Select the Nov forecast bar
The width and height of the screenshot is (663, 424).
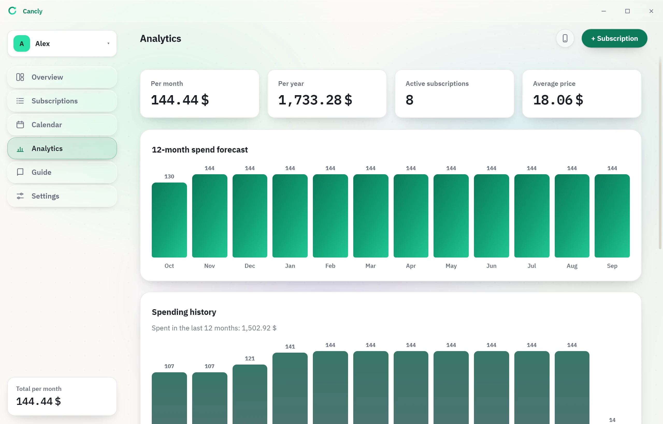[x=210, y=216]
